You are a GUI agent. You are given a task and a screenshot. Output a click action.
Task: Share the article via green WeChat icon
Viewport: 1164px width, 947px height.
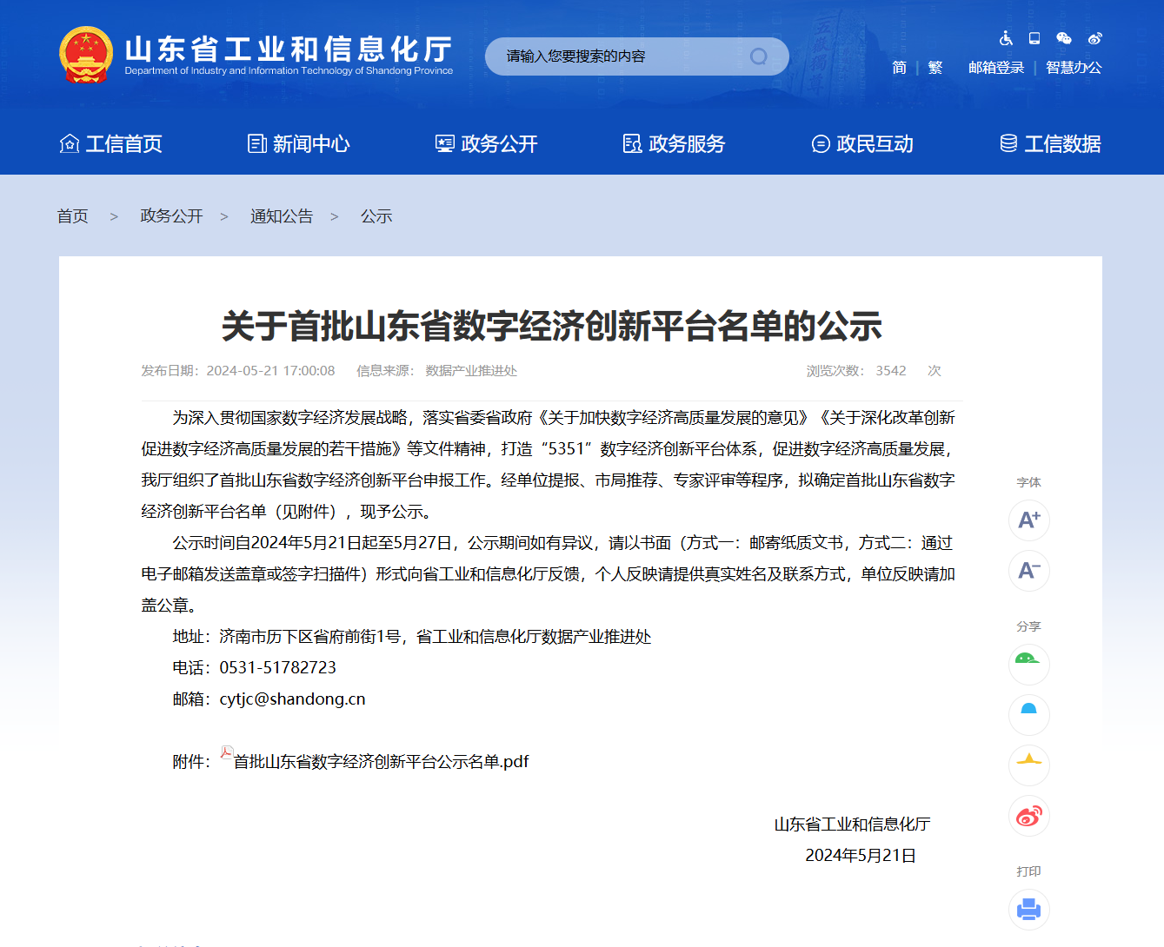1029,665
